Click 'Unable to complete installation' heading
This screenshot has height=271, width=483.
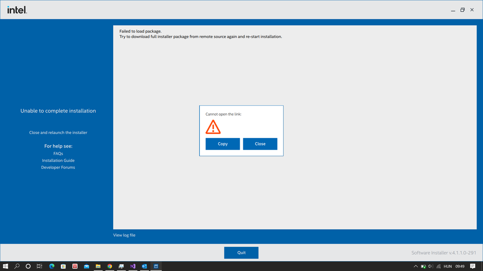[x=58, y=111]
